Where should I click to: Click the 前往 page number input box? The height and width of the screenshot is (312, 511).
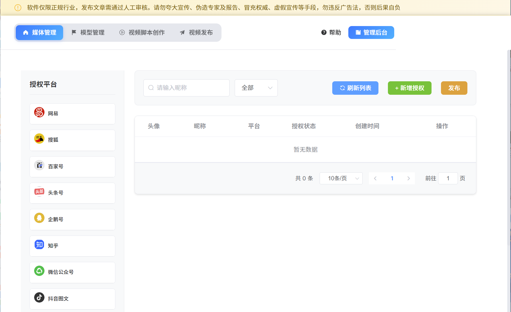[x=448, y=178]
